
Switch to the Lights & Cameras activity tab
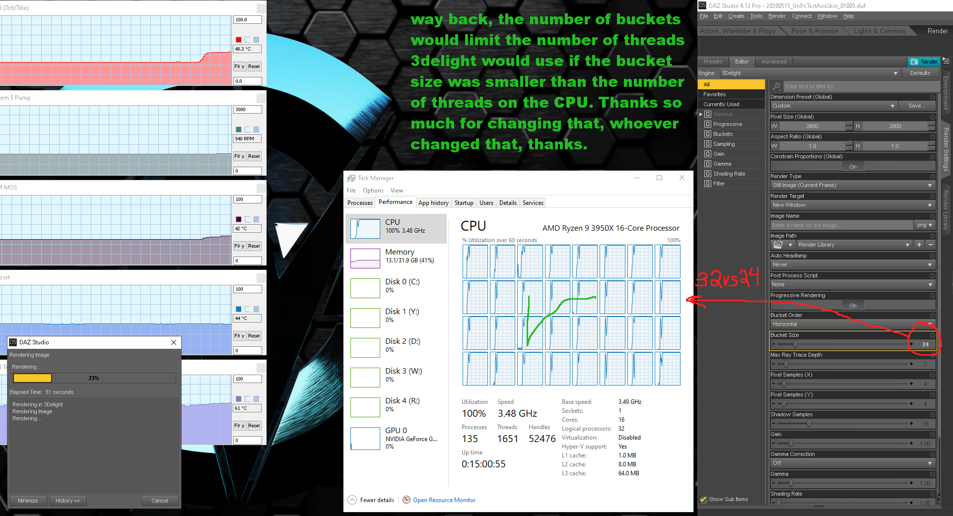click(x=880, y=31)
